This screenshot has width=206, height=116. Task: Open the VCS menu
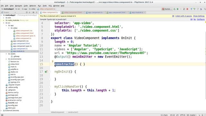tap(50, 6)
